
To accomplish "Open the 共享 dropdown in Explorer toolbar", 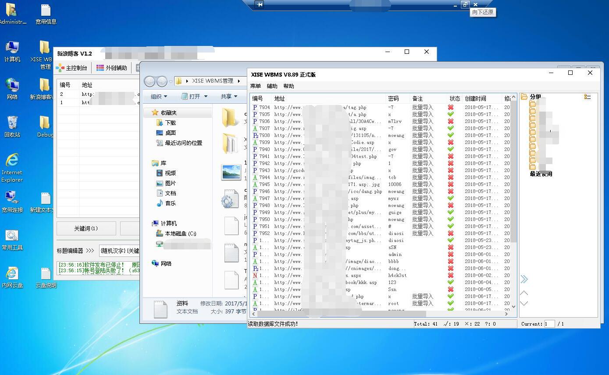I will click(x=229, y=96).
